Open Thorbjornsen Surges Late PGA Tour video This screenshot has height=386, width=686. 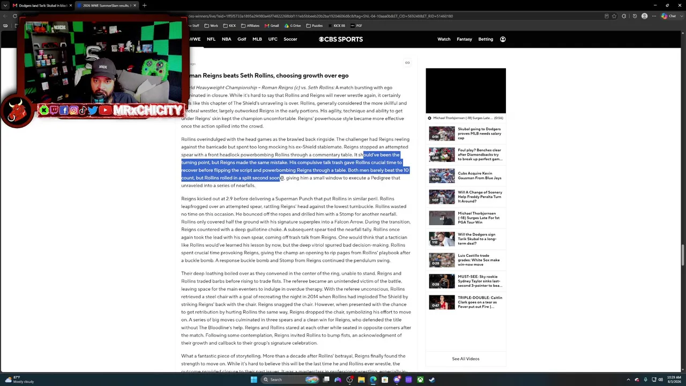tap(466, 218)
